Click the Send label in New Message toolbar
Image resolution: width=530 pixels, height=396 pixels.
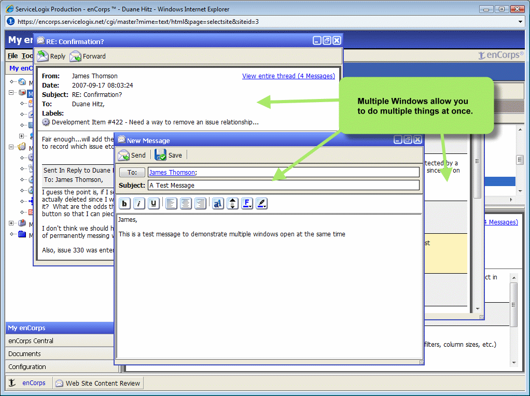click(138, 155)
